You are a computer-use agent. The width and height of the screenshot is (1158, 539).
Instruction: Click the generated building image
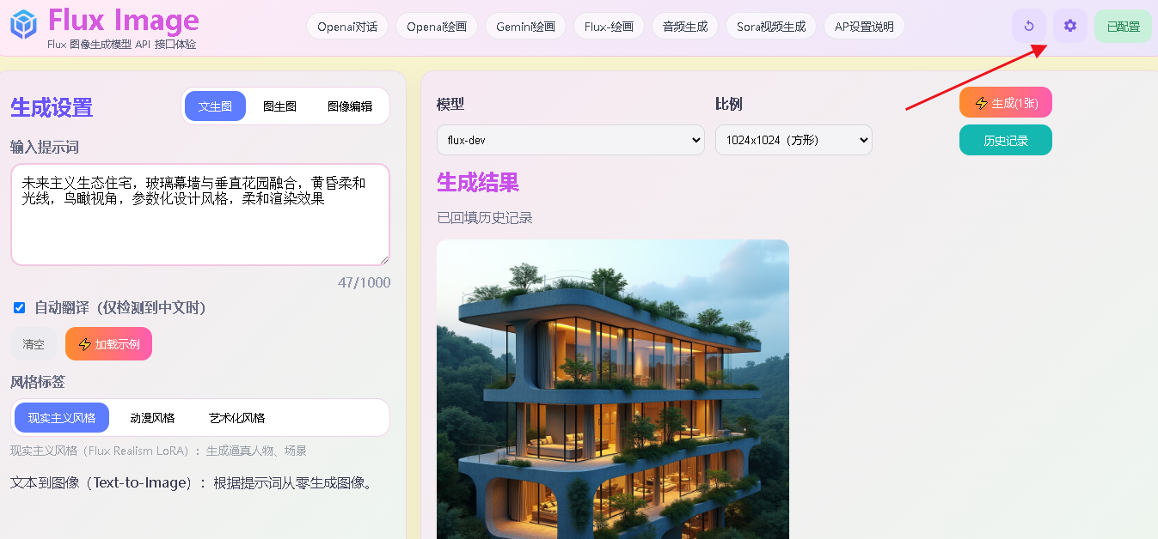[613, 389]
